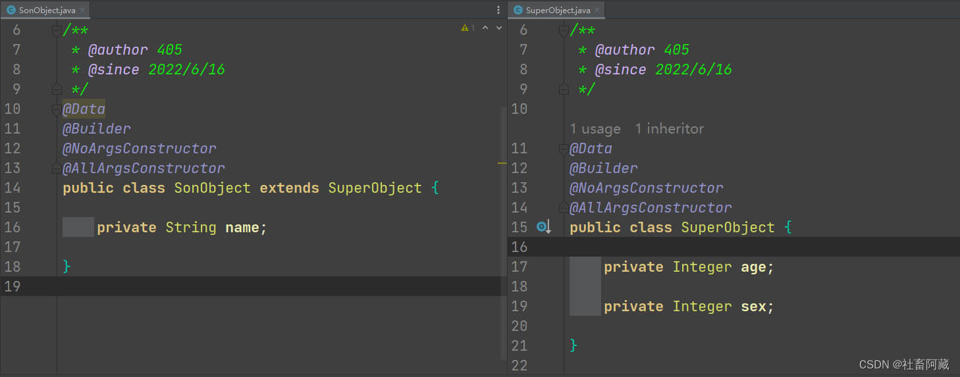The width and height of the screenshot is (960, 377).
Task: Click SuperObject in the extends clause
Action: point(375,188)
